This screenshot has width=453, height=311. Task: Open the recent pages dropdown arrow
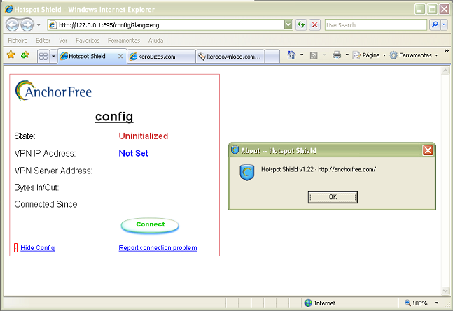[x=39, y=25]
